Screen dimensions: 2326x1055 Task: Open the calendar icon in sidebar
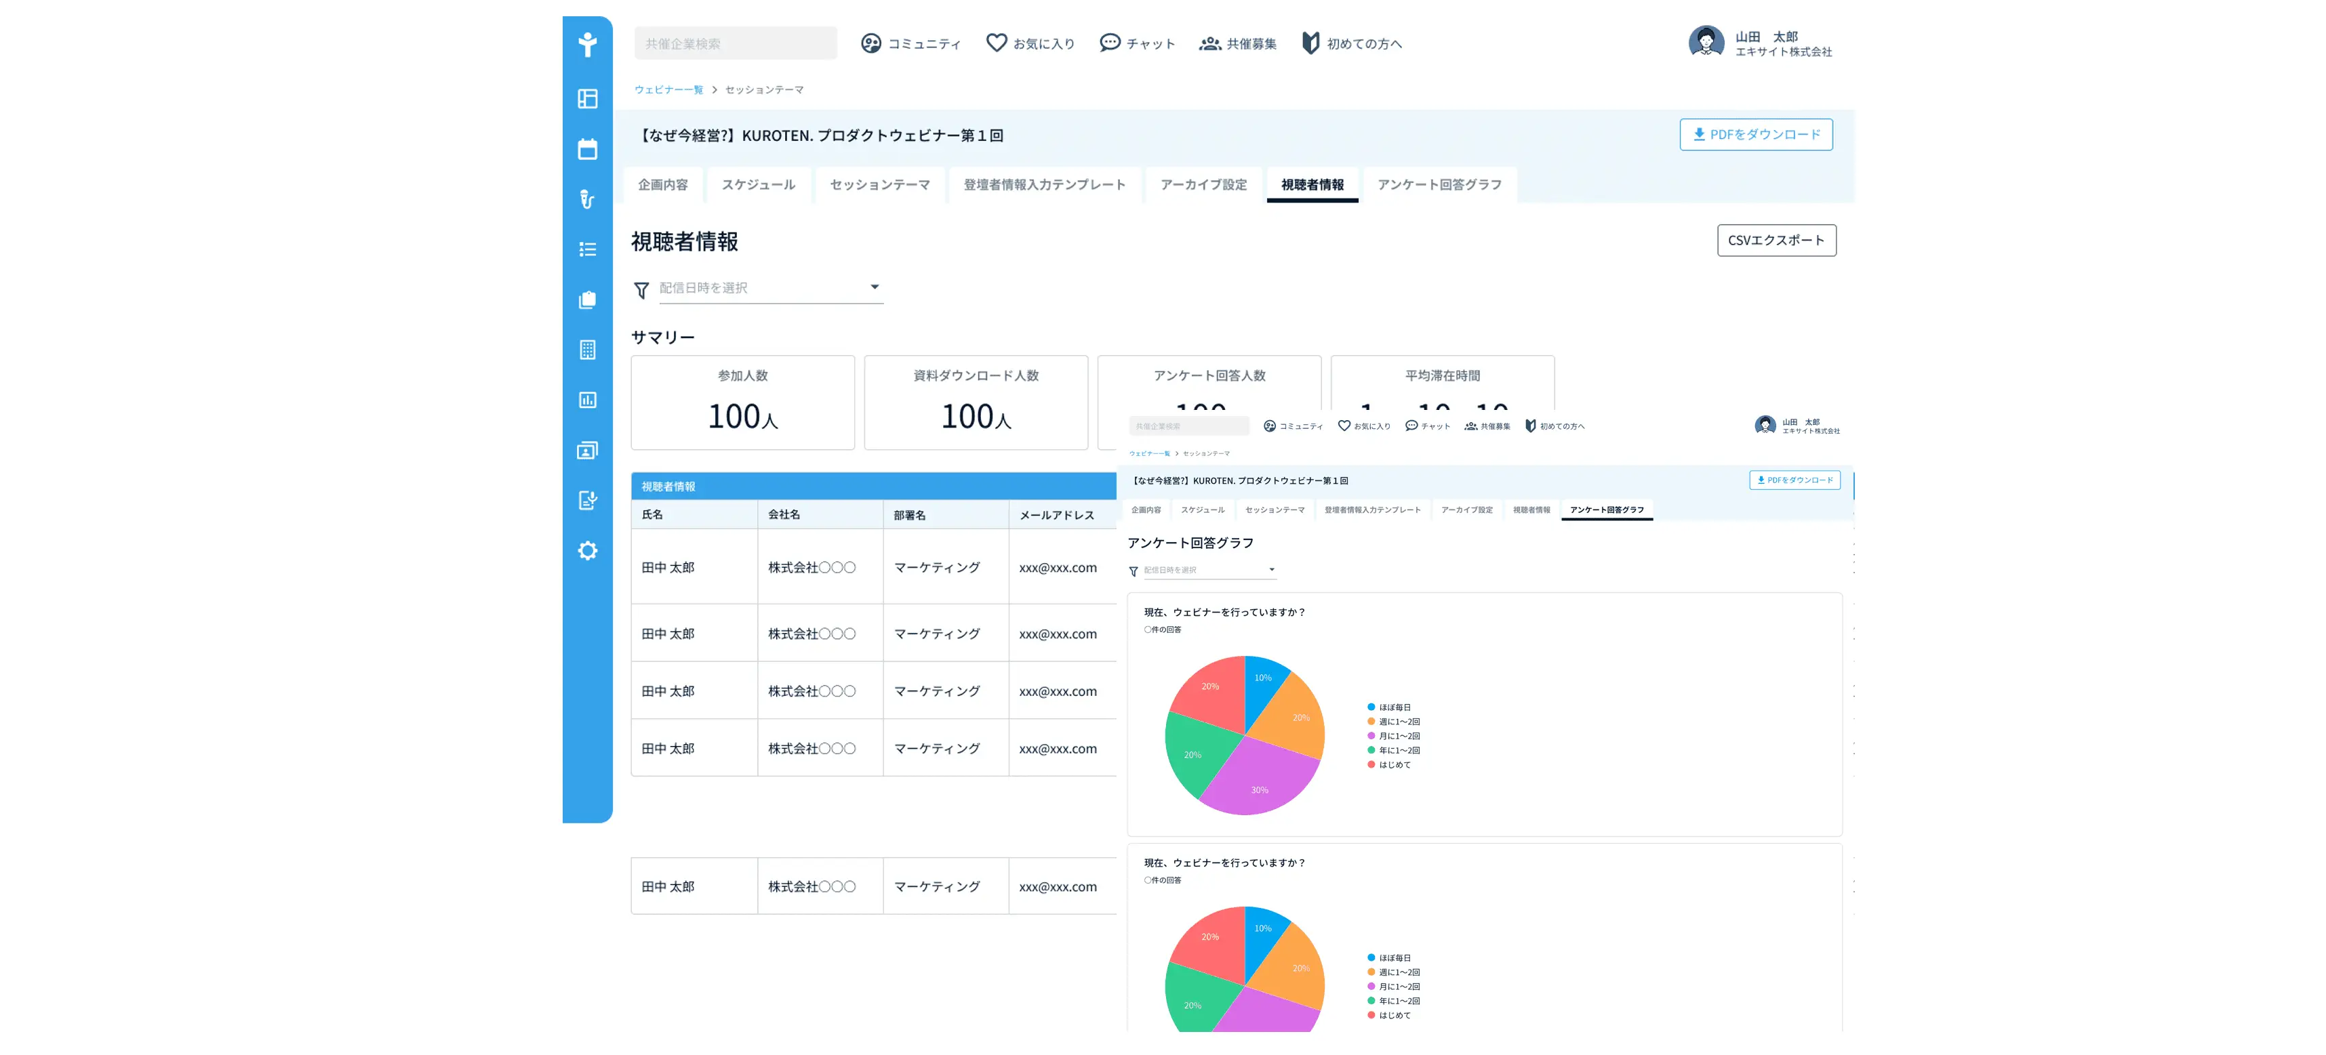pyautogui.click(x=587, y=149)
